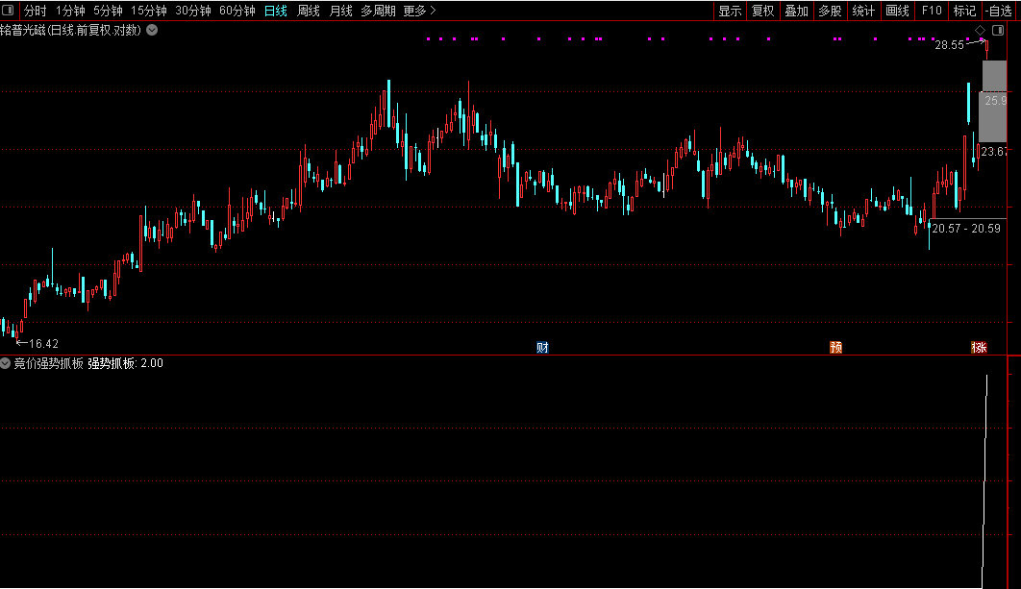Switch to the 分时 intraday tab
1021x589 pixels.
35,11
